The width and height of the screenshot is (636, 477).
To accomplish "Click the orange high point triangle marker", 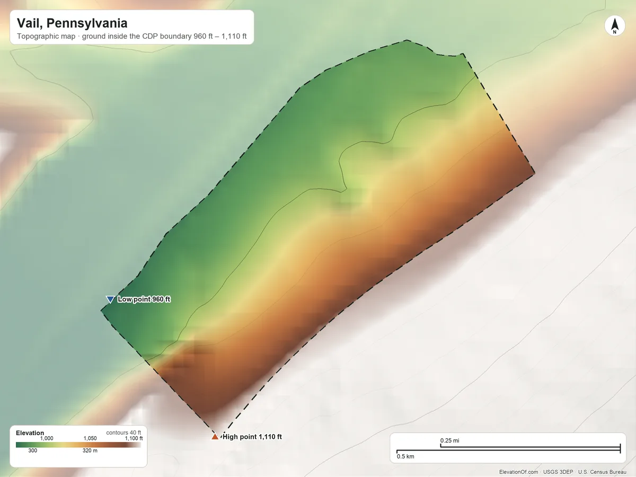I will [215, 437].
